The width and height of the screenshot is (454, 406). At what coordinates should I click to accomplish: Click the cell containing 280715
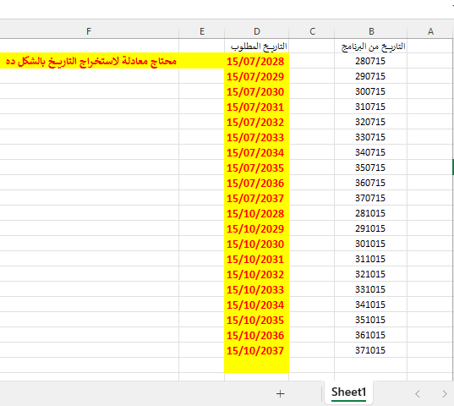(371, 61)
